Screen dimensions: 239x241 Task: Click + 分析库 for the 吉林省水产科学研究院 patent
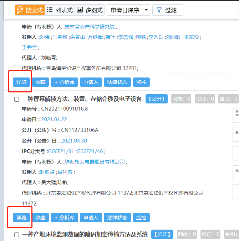(64, 82)
